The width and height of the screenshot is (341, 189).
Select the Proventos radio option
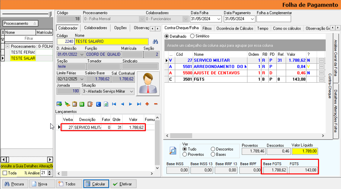pyautogui.click(x=185, y=154)
